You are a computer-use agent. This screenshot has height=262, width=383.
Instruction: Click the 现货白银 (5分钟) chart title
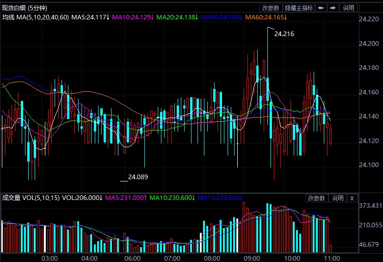point(24,8)
